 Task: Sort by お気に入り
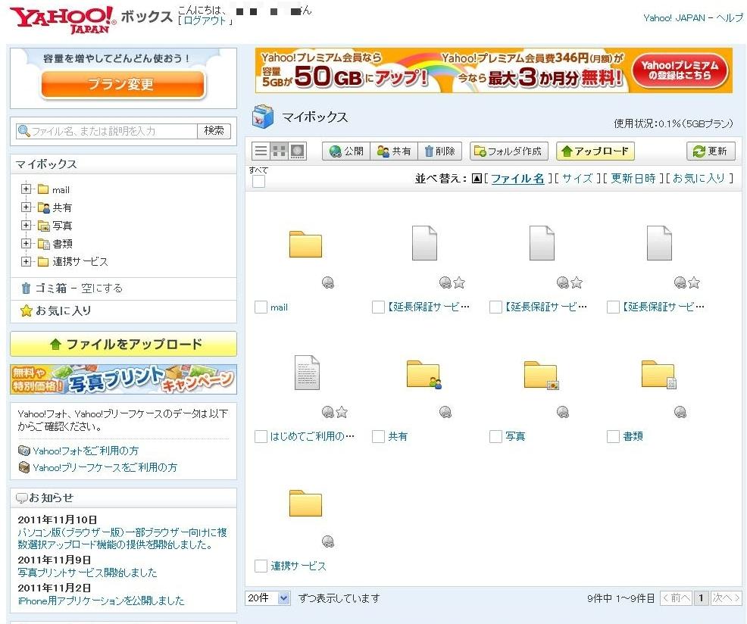[699, 179]
